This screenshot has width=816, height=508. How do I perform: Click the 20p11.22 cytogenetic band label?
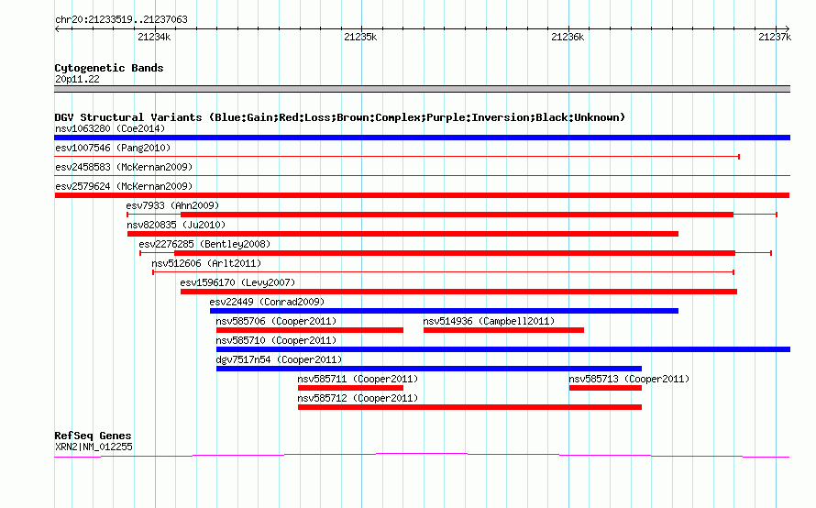pos(77,79)
